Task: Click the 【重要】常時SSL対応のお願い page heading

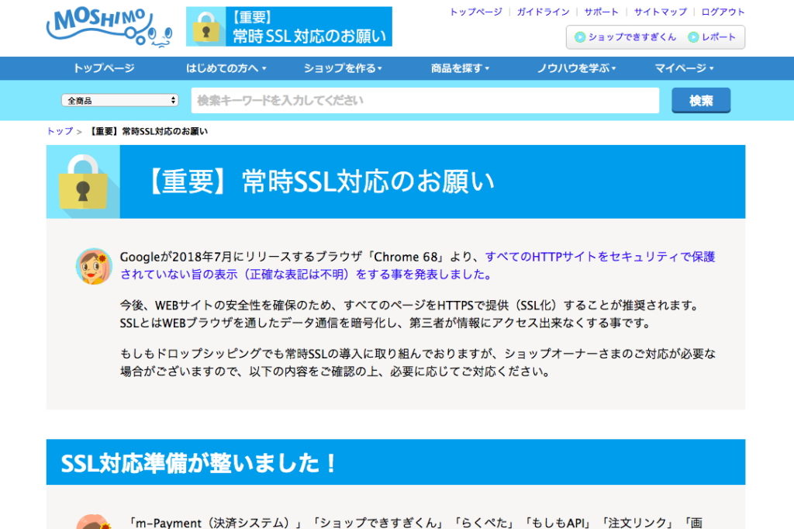Action: click(320, 182)
